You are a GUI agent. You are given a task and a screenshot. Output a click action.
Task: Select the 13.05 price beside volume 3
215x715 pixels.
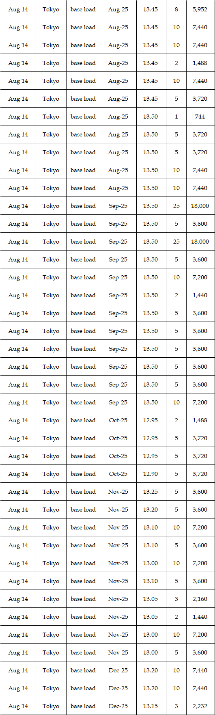150,599
